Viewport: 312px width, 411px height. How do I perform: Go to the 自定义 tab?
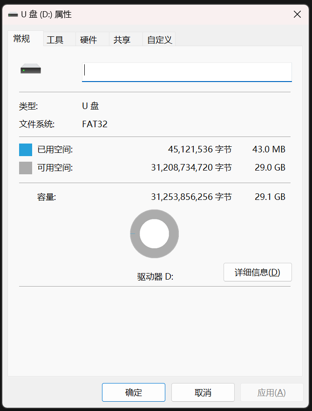click(159, 39)
